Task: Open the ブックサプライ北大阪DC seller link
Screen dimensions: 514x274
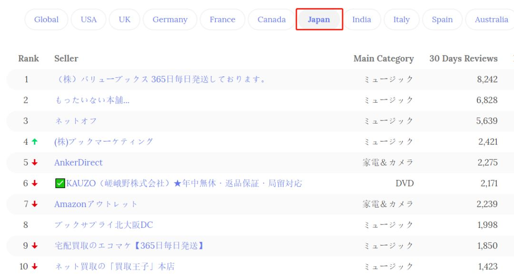Action: coord(104,225)
